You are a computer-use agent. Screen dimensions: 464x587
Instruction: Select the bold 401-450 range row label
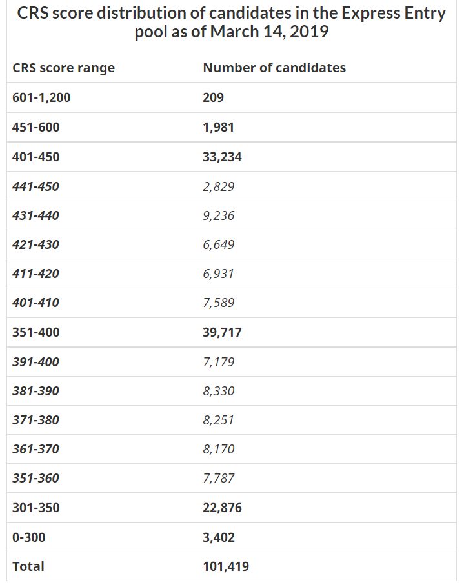[35, 157]
